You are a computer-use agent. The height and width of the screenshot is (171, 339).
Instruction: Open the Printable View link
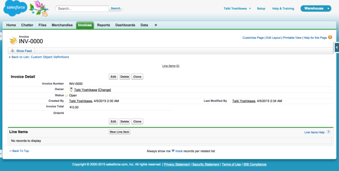(x=292, y=38)
